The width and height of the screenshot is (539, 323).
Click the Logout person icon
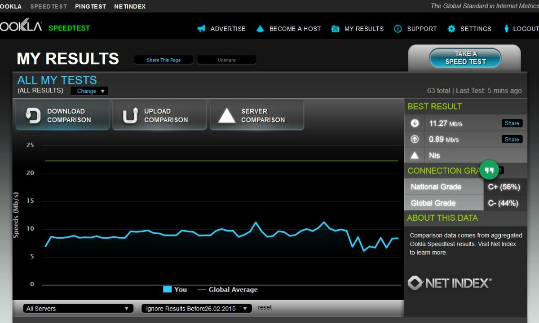[507, 29]
